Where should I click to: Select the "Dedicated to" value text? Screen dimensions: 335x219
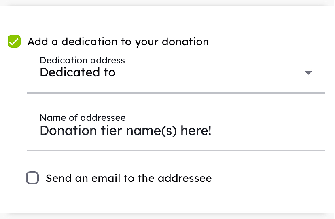pyautogui.click(x=78, y=73)
